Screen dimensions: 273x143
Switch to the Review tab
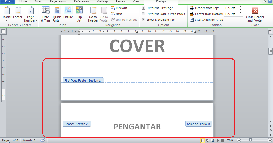(121, 2)
